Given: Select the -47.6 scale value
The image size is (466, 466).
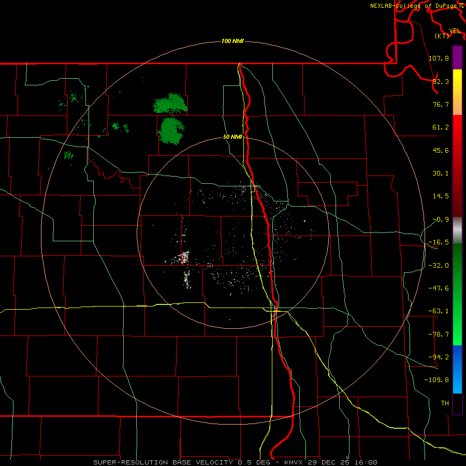Looking at the screenshot, I should (x=439, y=288).
